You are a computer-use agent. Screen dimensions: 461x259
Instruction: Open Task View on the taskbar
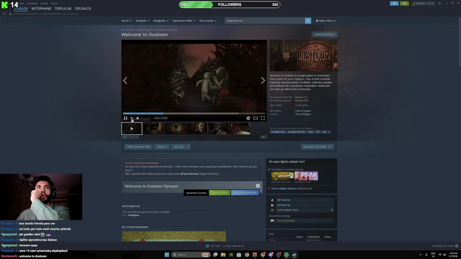pos(215,255)
